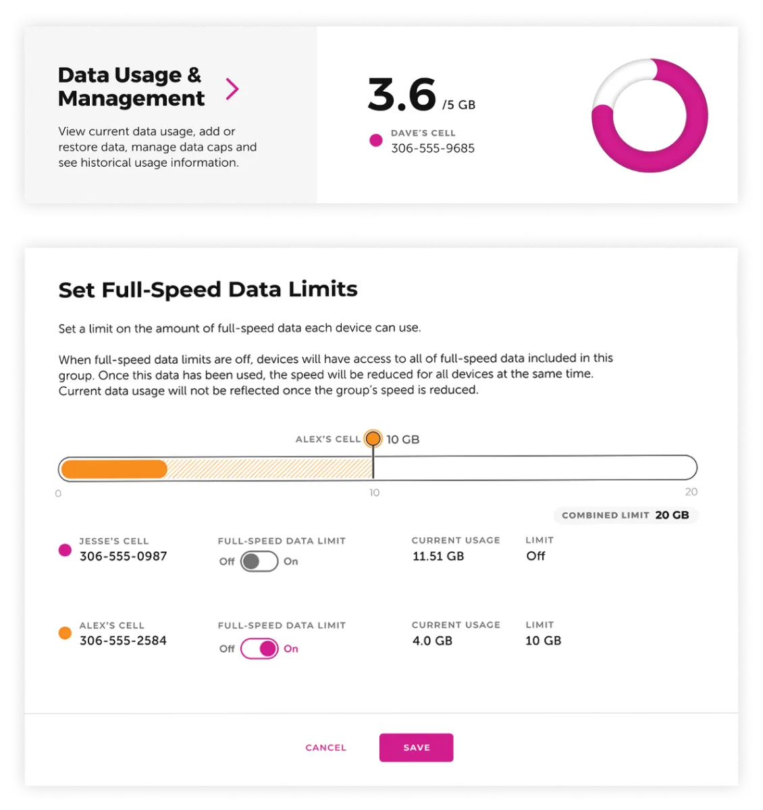Click the Cancel link

coord(325,747)
